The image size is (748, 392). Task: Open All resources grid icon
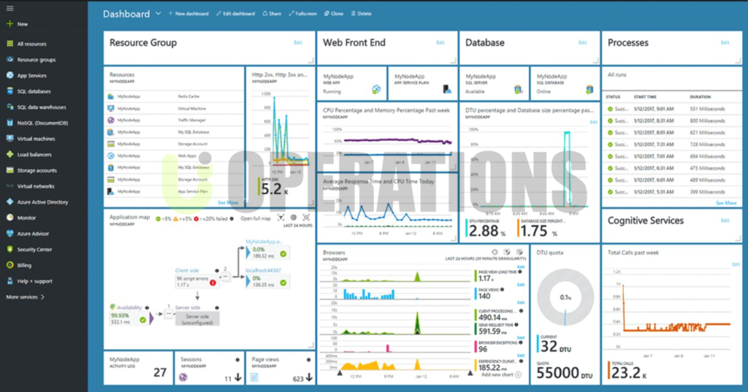point(9,43)
